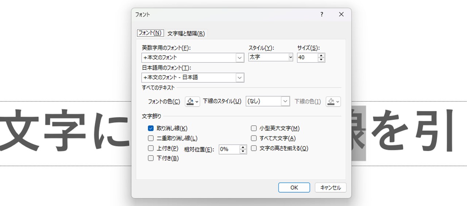Check すべて大文字(A) all caps option
This screenshot has width=467, height=206.
coord(254,138)
